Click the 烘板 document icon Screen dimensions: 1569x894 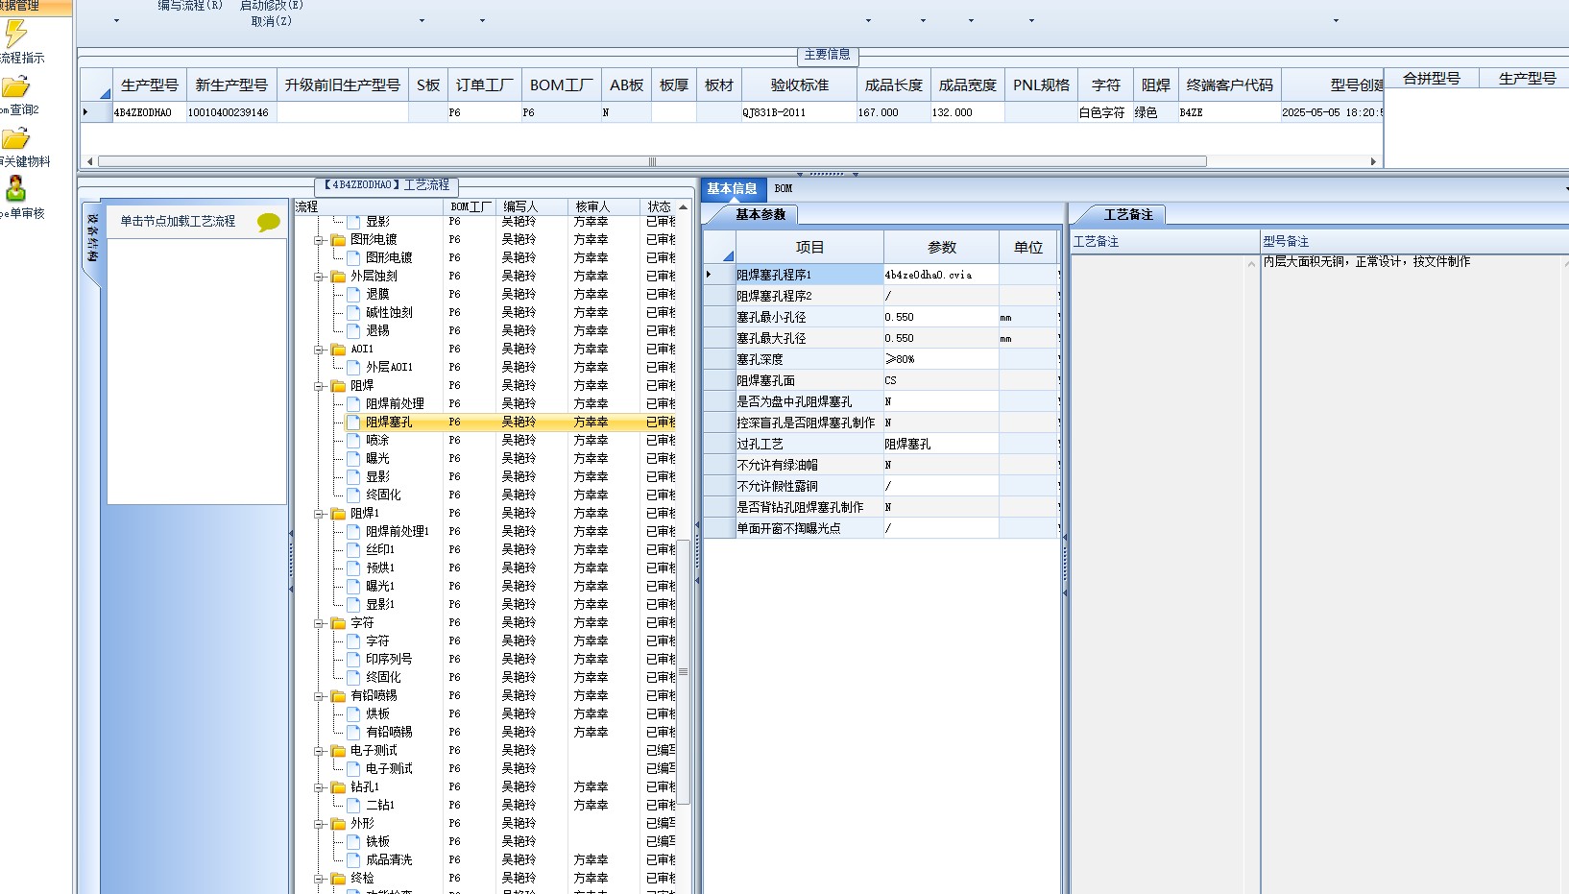coord(353,714)
